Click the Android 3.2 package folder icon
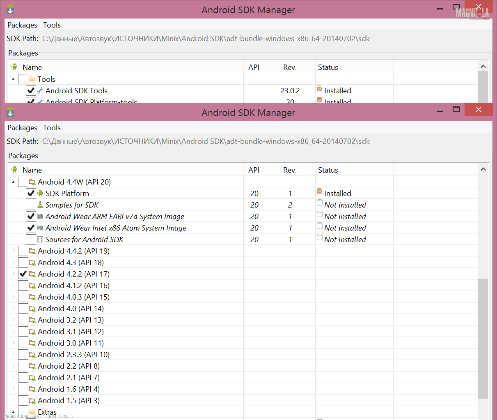The height and width of the screenshot is (420, 497). coord(32,320)
